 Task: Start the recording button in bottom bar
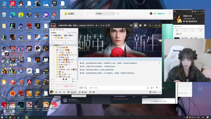tap(92, 92)
